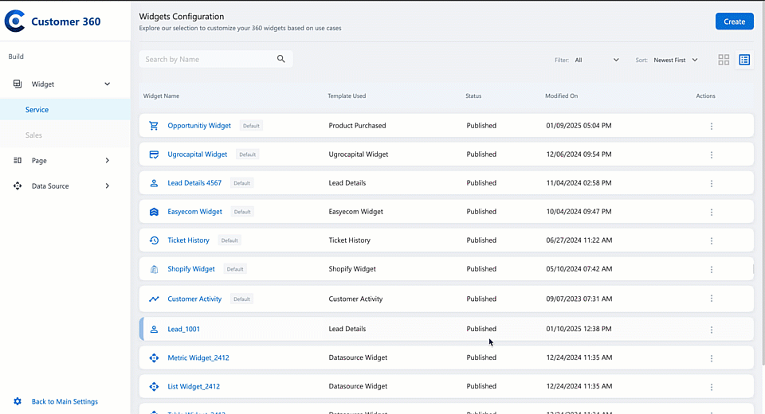Open the Shopify Widget link

tap(190, 268)
